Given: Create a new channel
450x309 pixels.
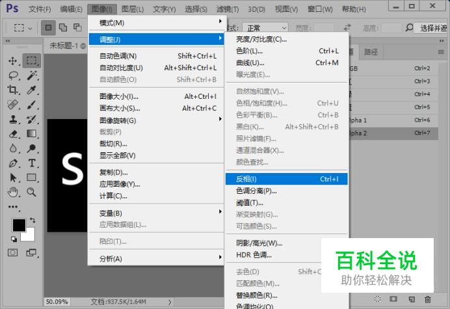Looking at the screenshot, I should pyautogui.click(x=412, y=299).
